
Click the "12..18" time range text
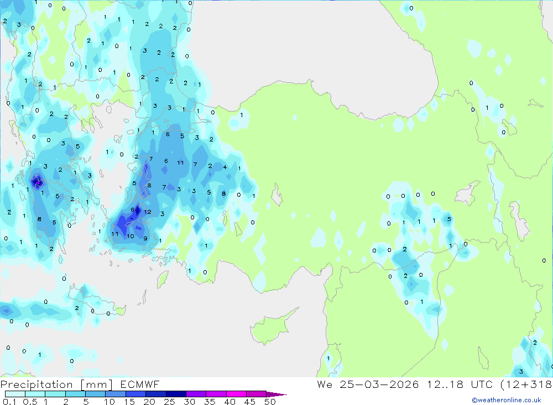445,384
